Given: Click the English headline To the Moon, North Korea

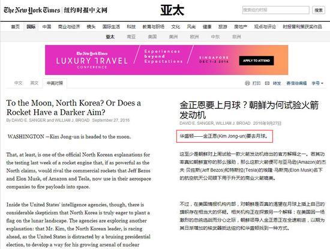Looking at the screenshot, I should coord(74,107).
